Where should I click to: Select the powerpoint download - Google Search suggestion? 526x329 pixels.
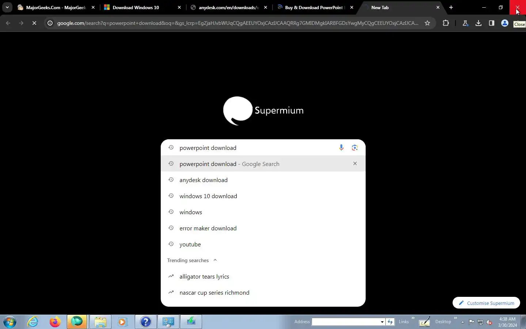(263, 164)
